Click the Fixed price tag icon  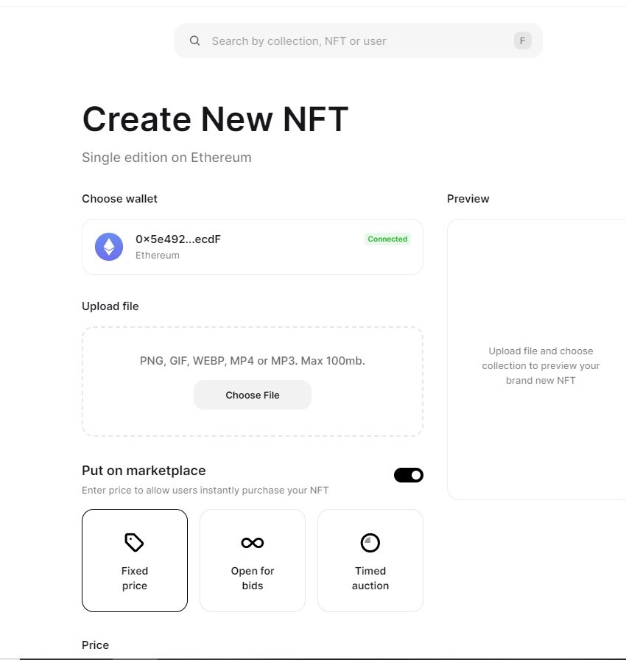coord(135,543)
